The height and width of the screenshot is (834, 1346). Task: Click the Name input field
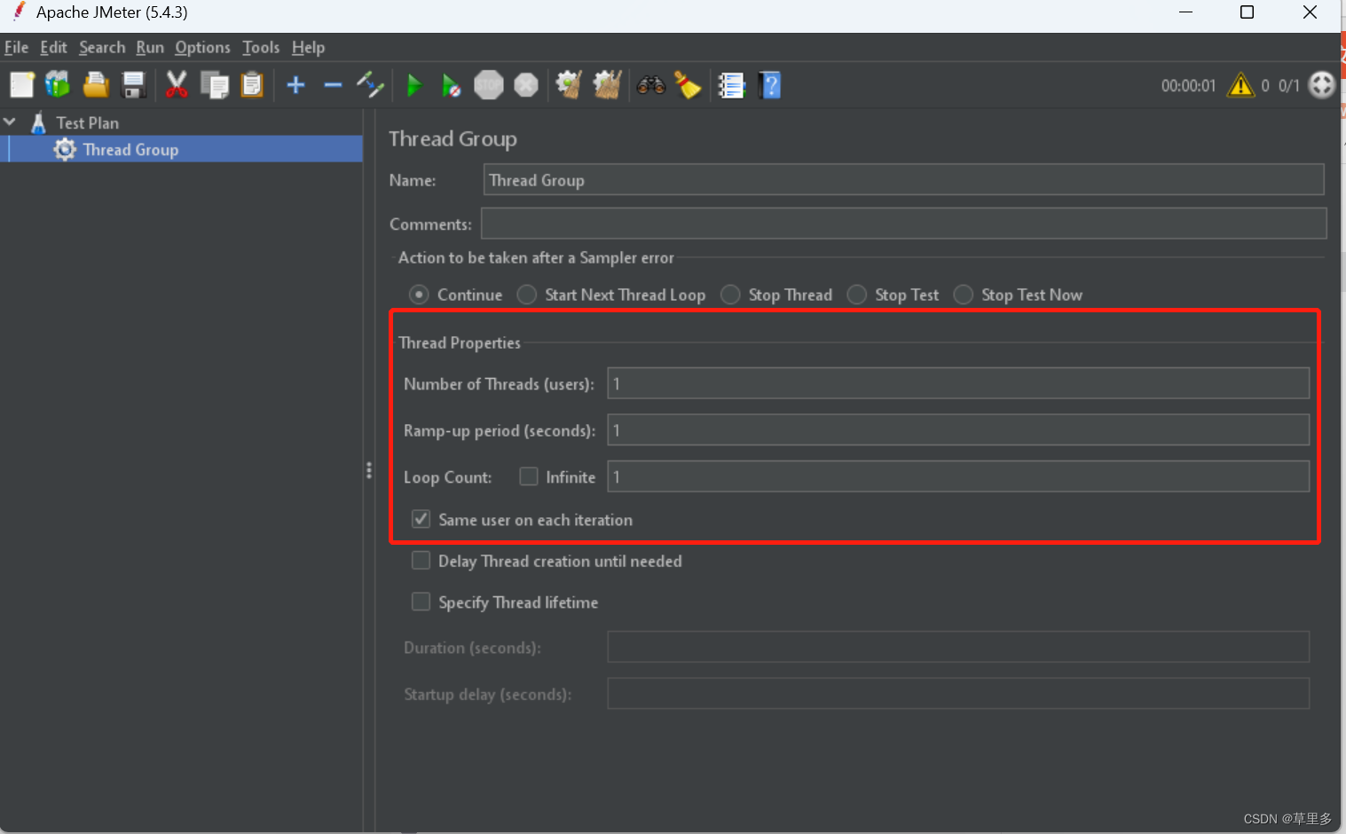point(903,179)
